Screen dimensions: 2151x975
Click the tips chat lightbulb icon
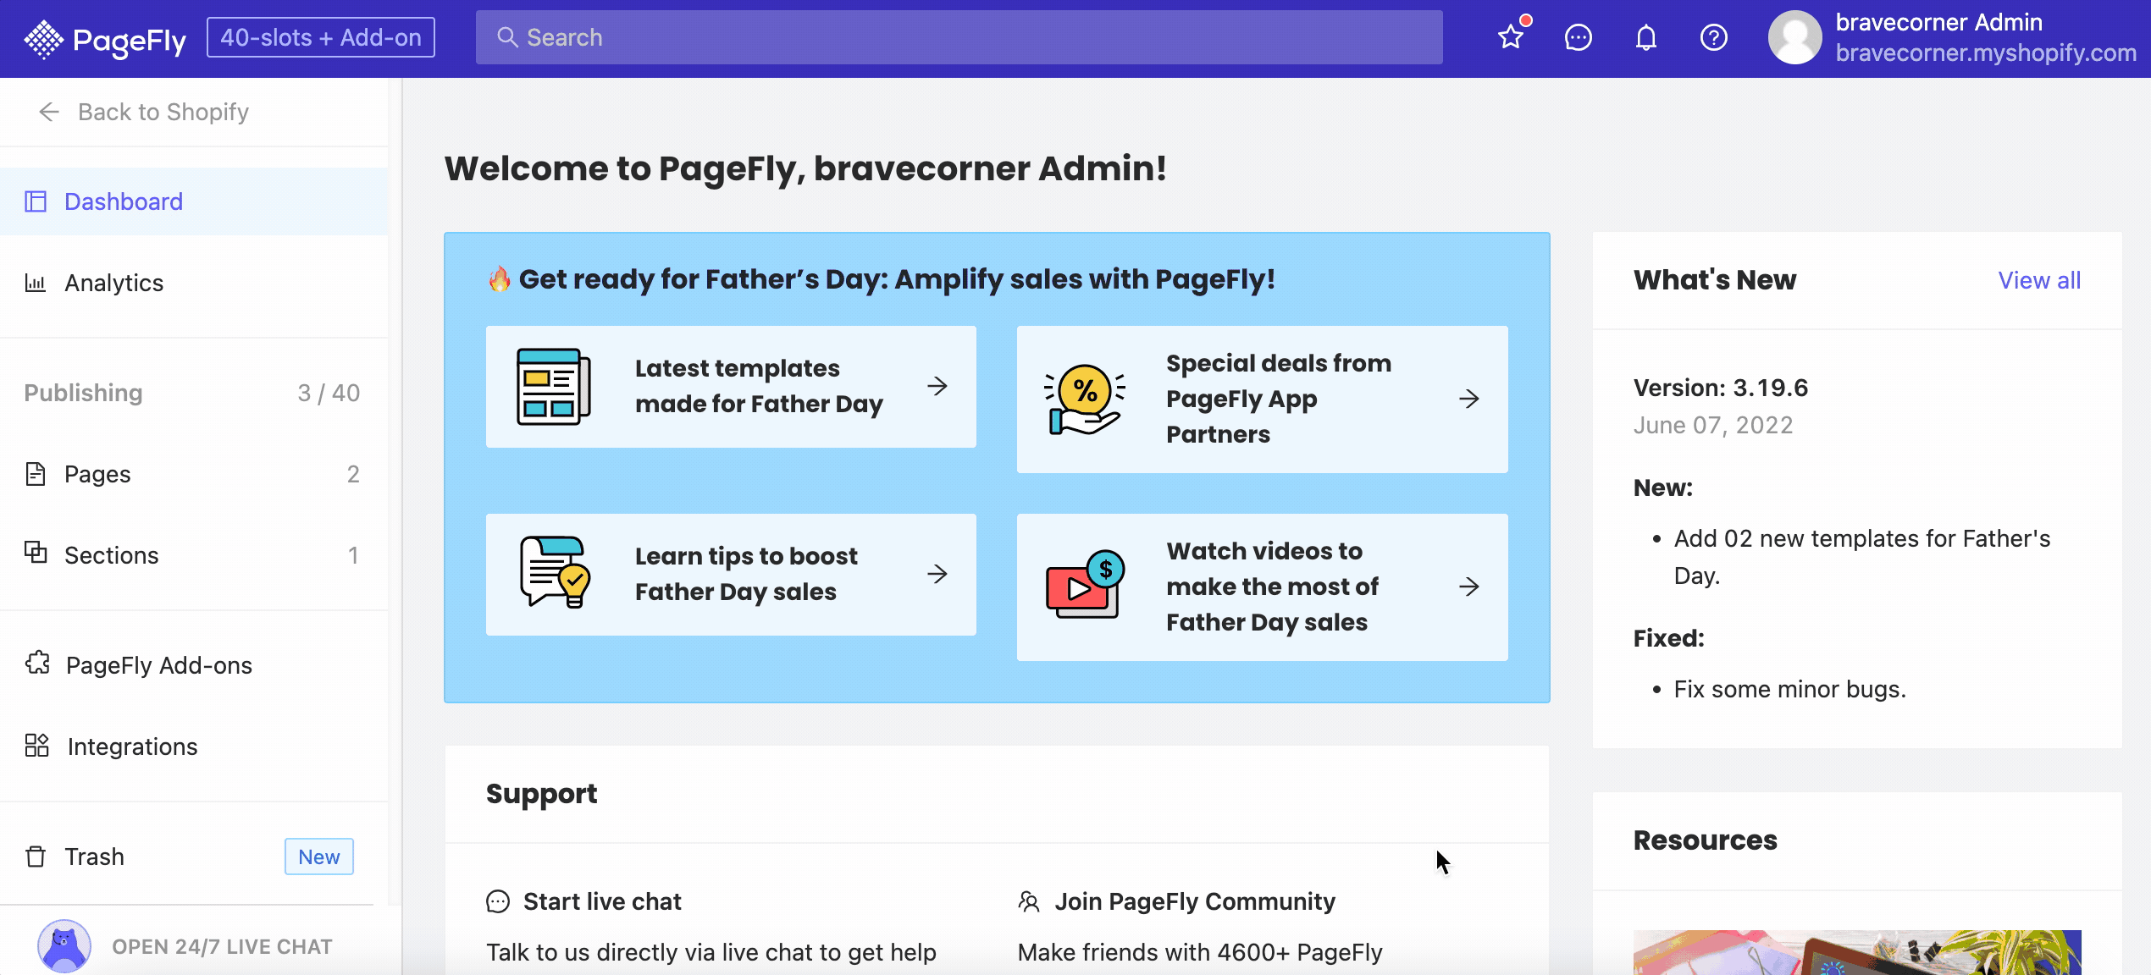pos(555,572)
